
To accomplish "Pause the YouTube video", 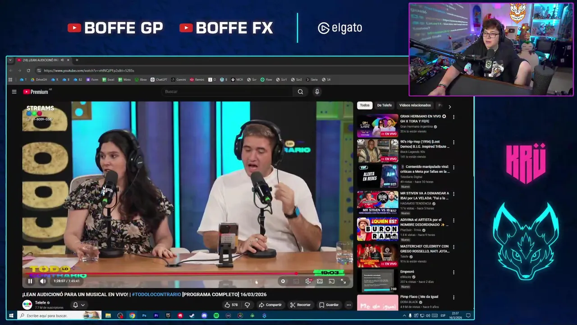I will point(30,281).
